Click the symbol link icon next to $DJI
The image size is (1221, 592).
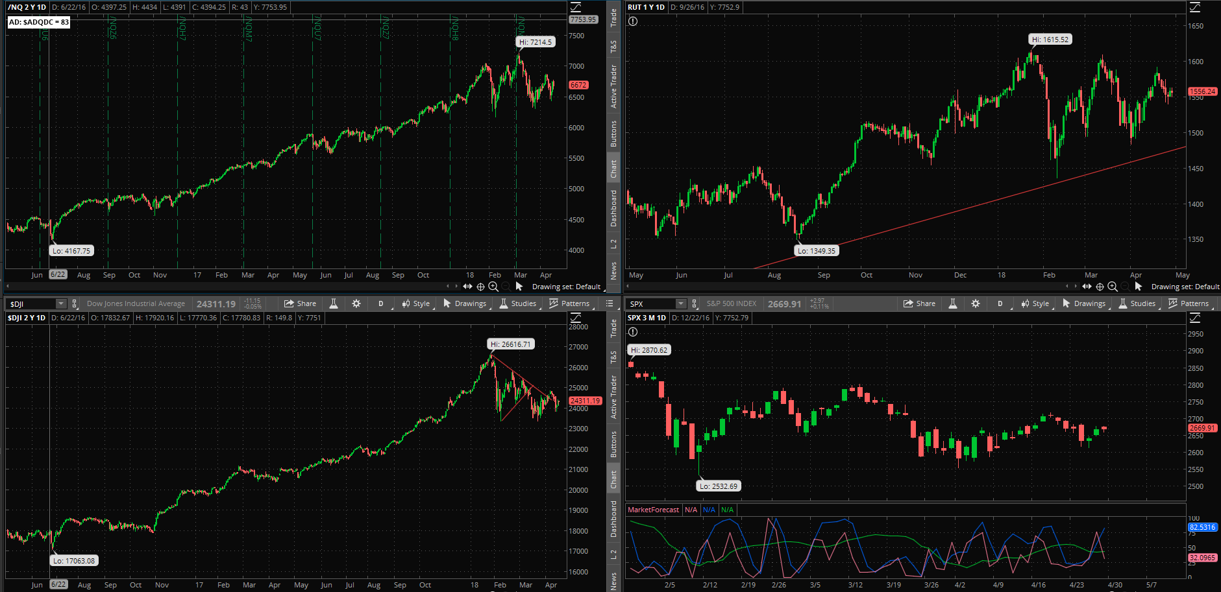pyautogui.click(x=75, y=303)
